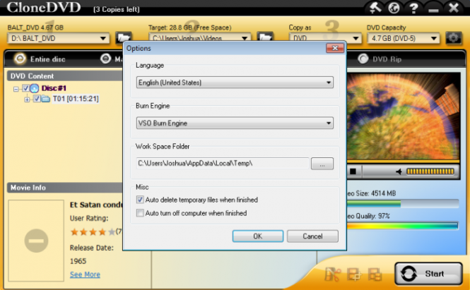
Task: Open the See More link
Action: pyautogui.click(x=85, y=274)
